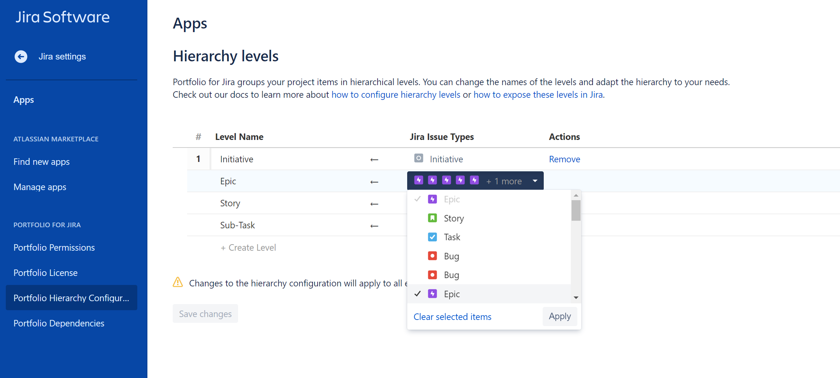840x378 pixels.
Task: Click Create Level
Action: point(248,247)
